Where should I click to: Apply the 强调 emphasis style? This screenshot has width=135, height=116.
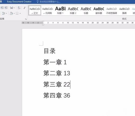point(124,10)
